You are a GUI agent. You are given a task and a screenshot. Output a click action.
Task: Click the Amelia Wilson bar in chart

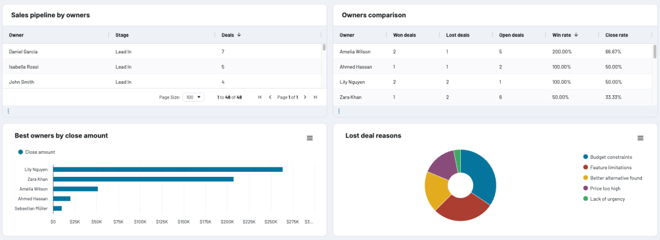[x=75, y=189]
